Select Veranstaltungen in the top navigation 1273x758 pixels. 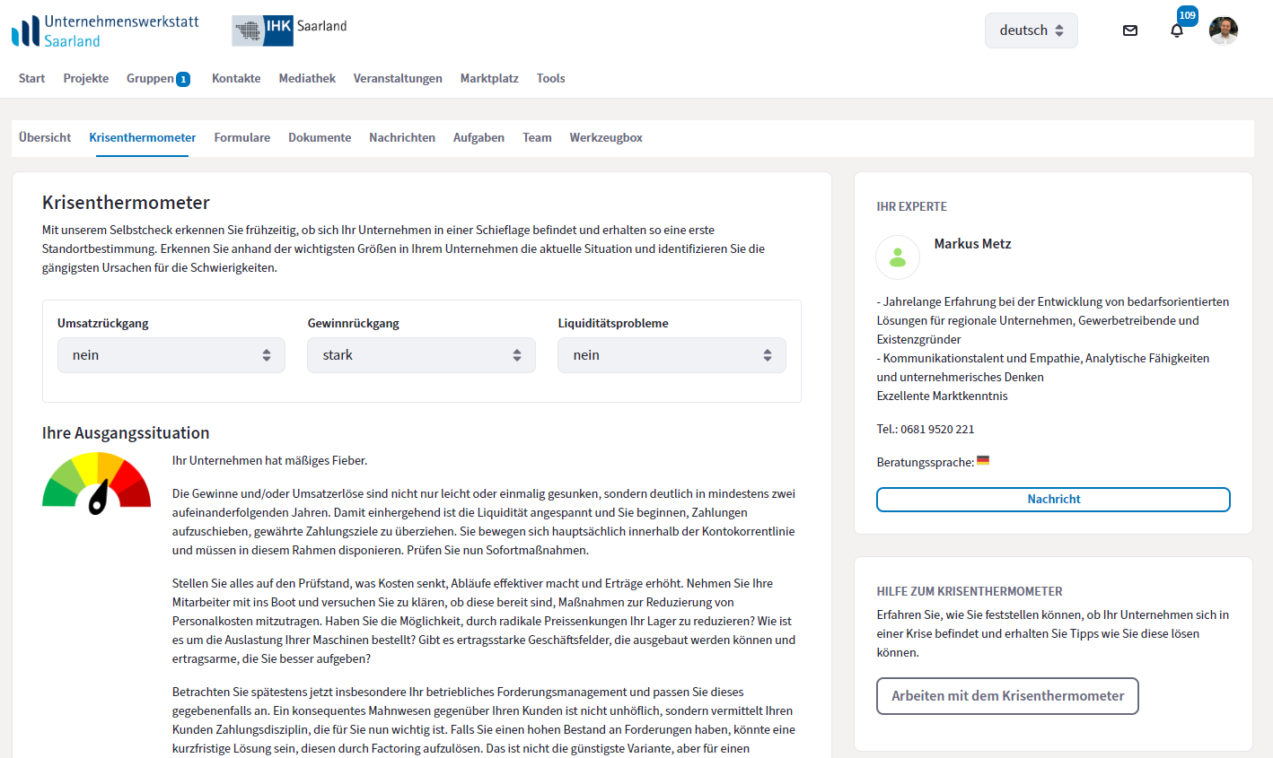point(398,78)
